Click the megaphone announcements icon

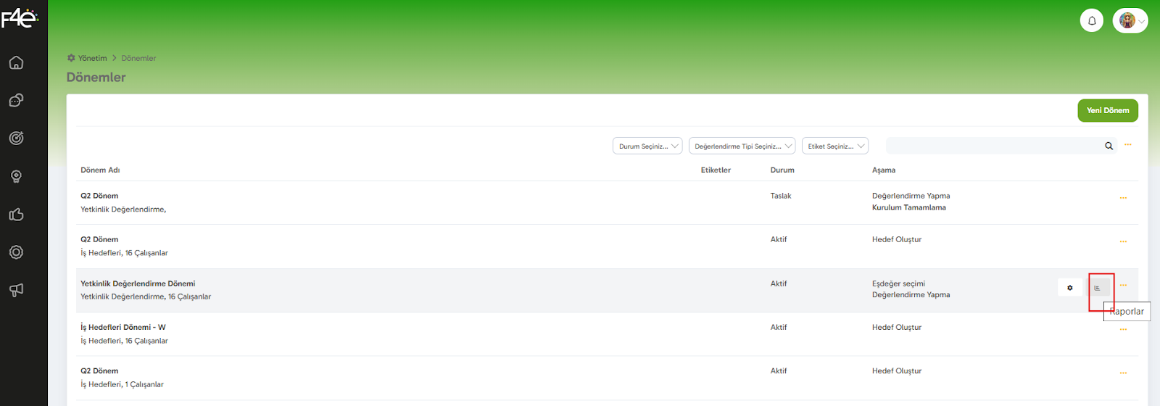[16, 290]
